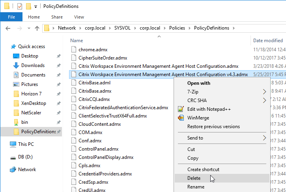Open bin pinned folder
Screen dimensions: 286x192
pyautogui.click(x=24, y=122)
